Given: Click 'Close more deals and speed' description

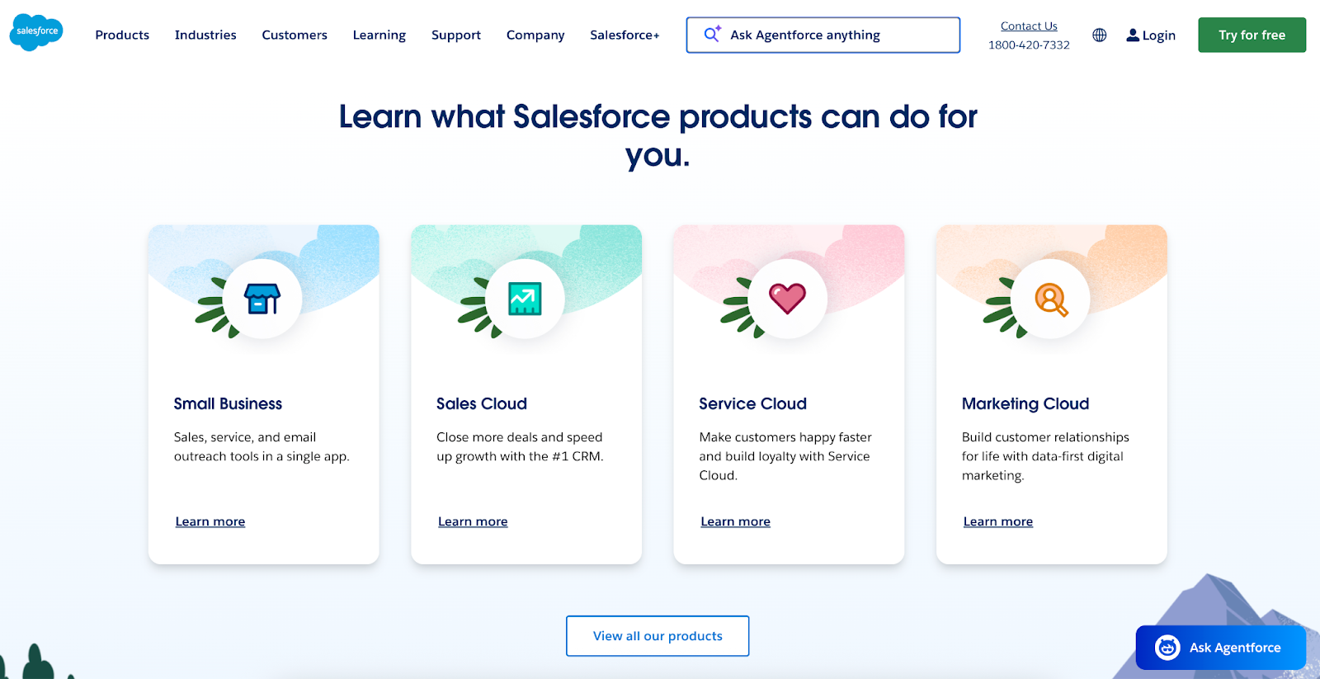Looking at the screenshot, I should click(520, 446).
